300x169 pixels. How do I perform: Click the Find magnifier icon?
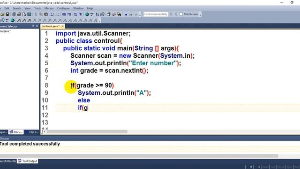tap(109, 15)
